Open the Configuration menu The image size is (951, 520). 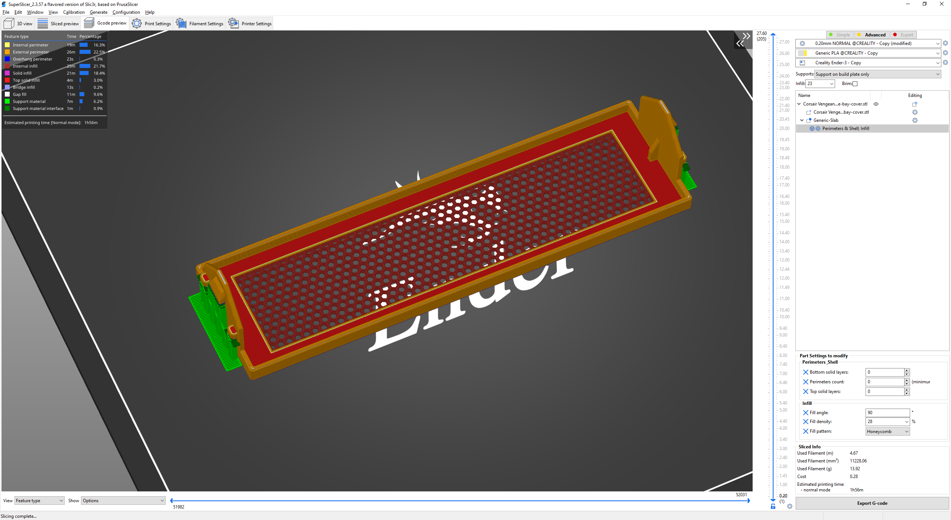(x=126, y=12)
